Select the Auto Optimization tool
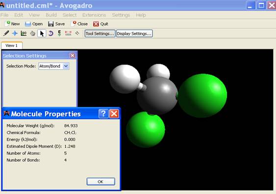Screen dimensions: 276x194 (59, 33)
